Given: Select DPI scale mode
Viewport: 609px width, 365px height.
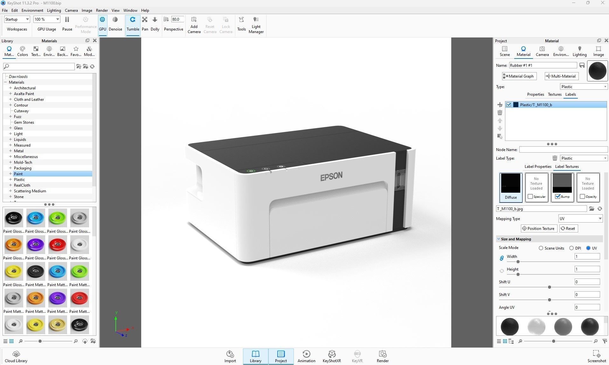Looking at the screenshot, I should [571, 248].
